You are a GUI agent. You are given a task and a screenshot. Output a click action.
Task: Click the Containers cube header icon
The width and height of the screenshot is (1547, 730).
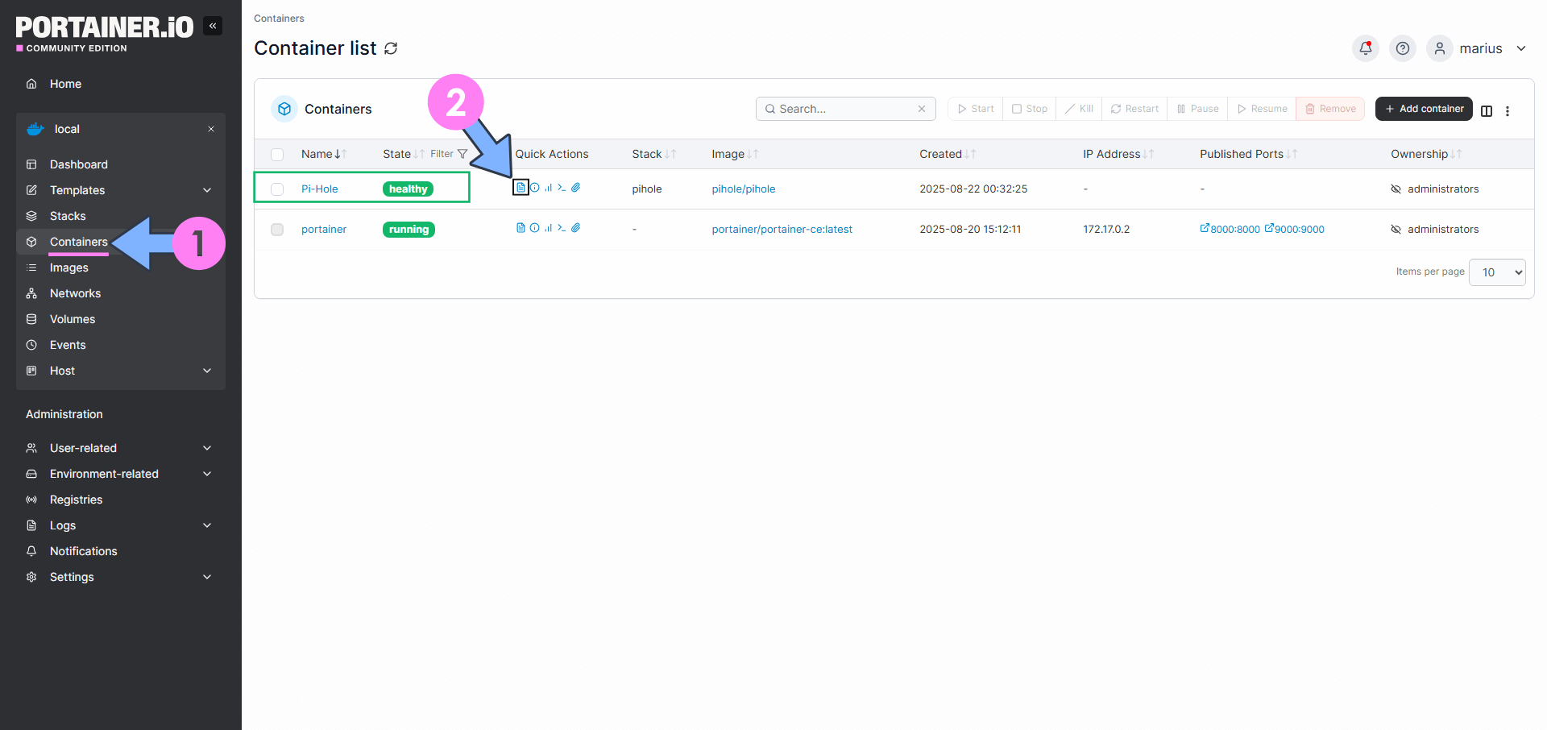[284, 109]
